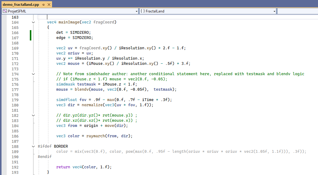The width and height of the screenshot is (318, 175).
Task: Click line number 192 in the margin
Action: (15, 167)
